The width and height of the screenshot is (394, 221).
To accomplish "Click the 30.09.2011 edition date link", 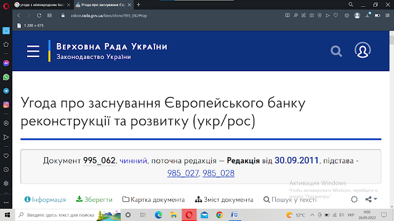I will point(297,160).
